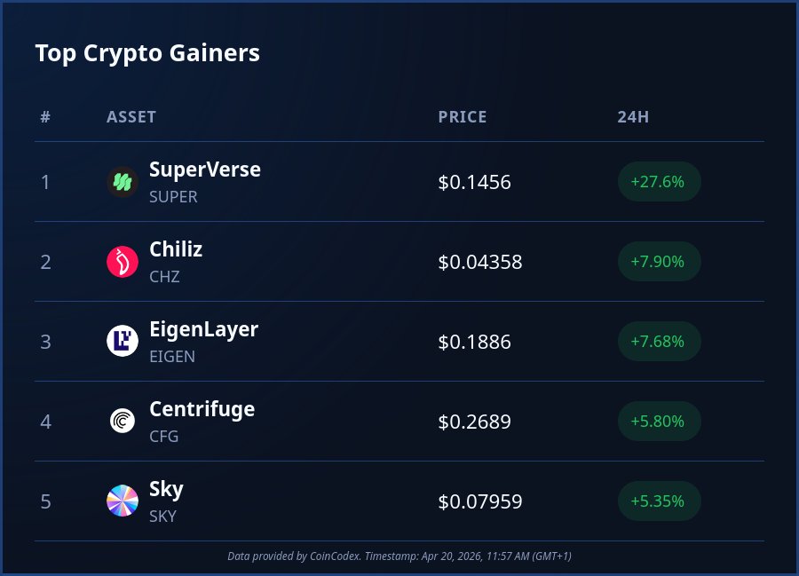Viewport: 799px width, 576px height.
Task: Sort by the ASSET column header
Action: pyautogui.click(x=131, y=117)
